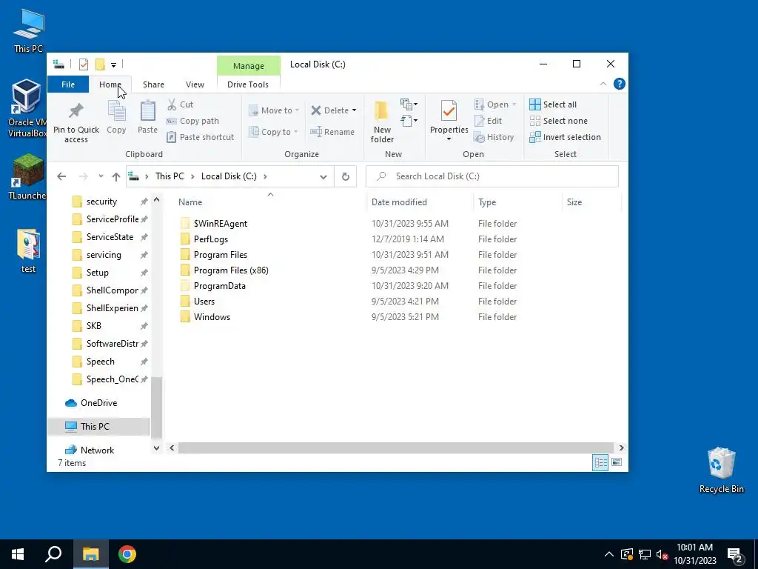
Task: Open address bar previous locations dropdown
Action: coord(323,176)
